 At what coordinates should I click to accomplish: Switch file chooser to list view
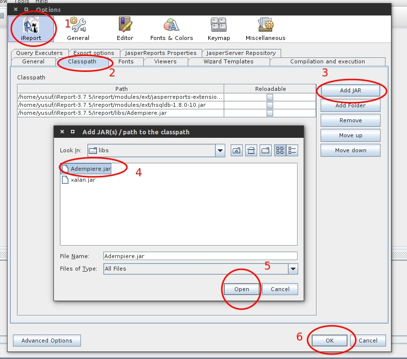point(280,150)
